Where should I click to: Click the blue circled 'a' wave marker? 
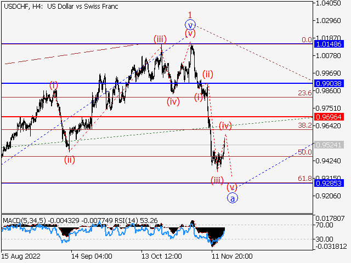[233, 198]
